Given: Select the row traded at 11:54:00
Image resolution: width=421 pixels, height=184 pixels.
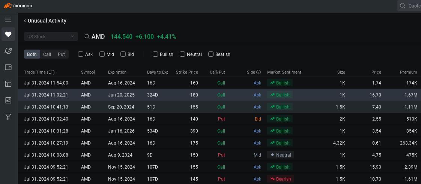Looking at the screenshot, I should [x=220, y=83].
